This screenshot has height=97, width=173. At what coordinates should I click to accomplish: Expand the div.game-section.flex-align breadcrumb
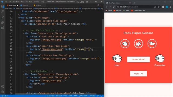[44, 8]
